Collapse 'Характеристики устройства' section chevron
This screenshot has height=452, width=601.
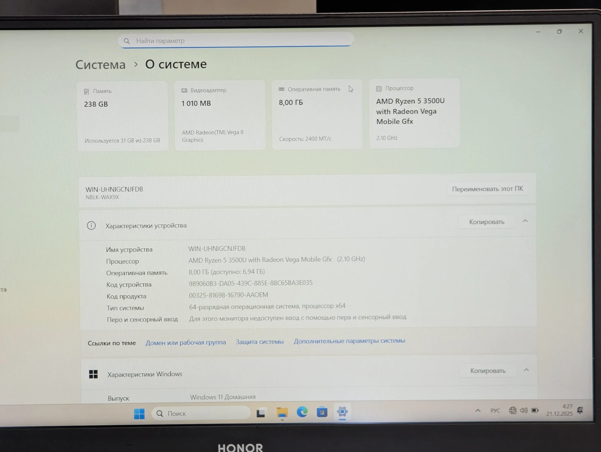click(525, 221)
